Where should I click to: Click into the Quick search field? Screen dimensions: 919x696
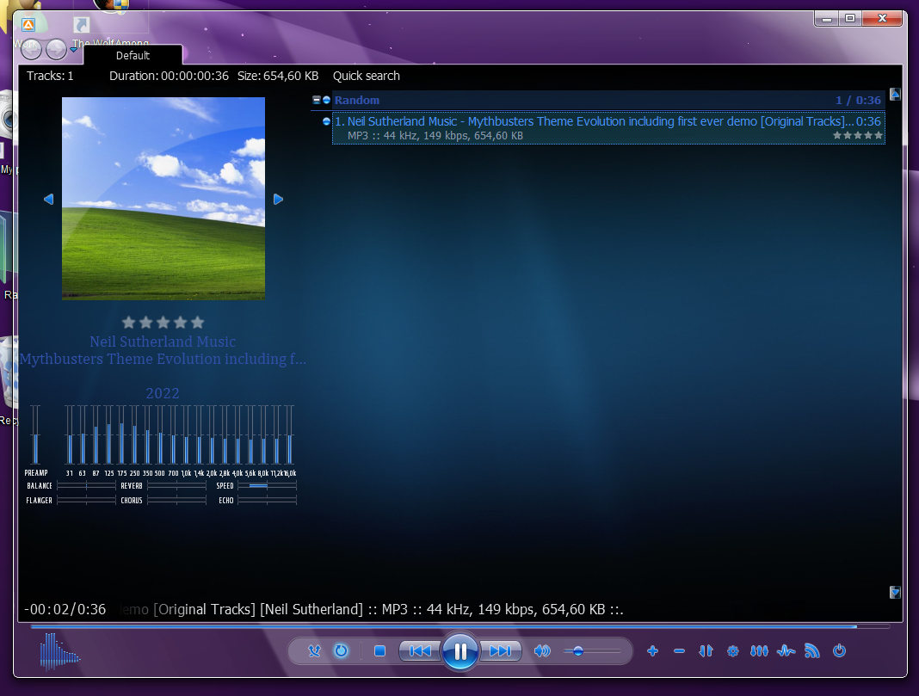tap(367, 76)
